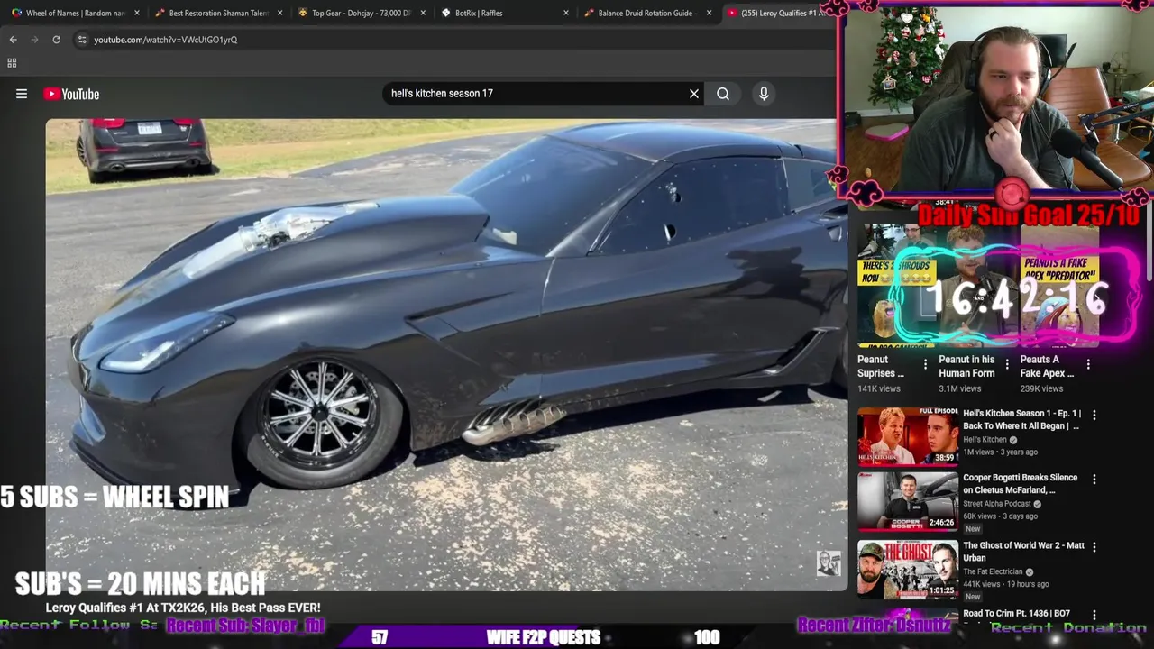Open Hell's Kitchen Season 1 thumbnail
This screenshot has height=649, width=1154.
pyautogui.click(x=908, y=435)
